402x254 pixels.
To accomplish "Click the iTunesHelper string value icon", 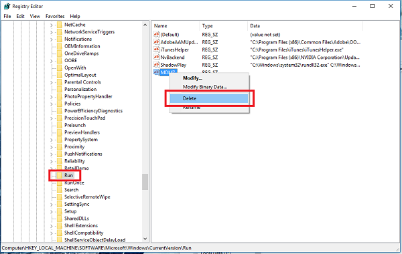I will tap(156, 49).
